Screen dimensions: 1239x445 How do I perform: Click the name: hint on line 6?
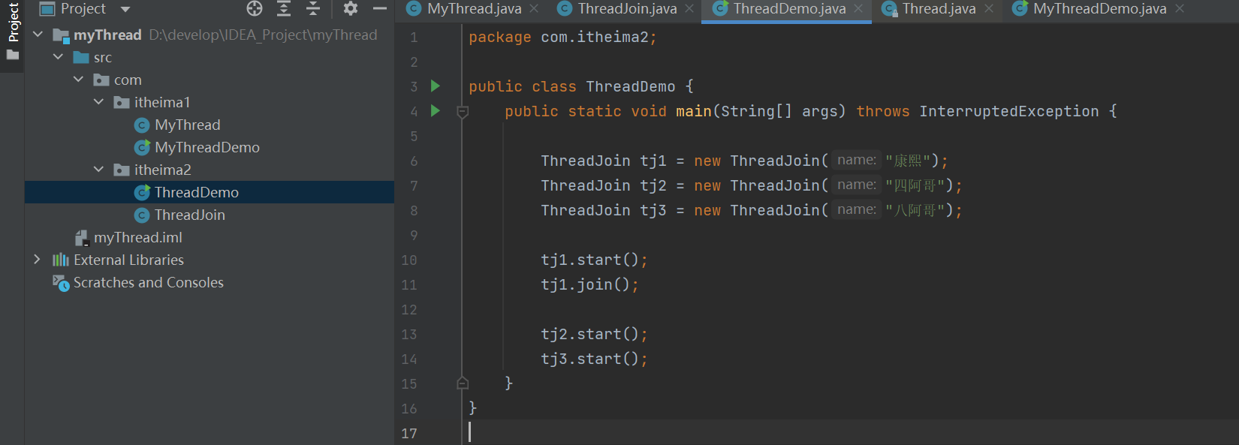coord(857,160)
